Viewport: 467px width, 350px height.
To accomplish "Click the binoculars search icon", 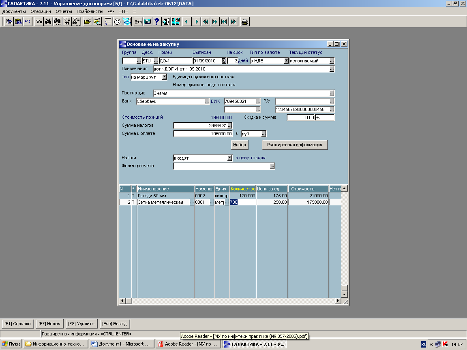I will coord(48,22).
